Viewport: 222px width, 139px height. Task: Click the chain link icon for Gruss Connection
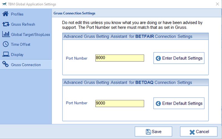click(x=6, y=64)
